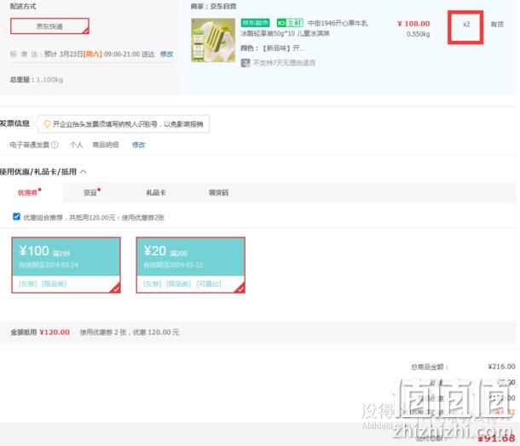This screenshot has height=446, width=520.
Task: Click the 总重量 1.100kg text
Action: 37,79
